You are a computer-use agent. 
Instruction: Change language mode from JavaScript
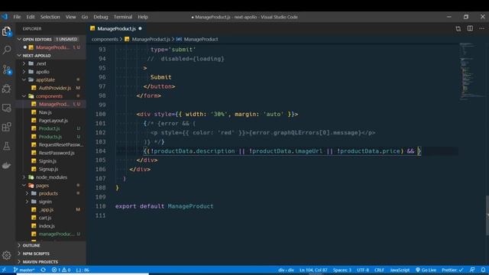point(400,270)
